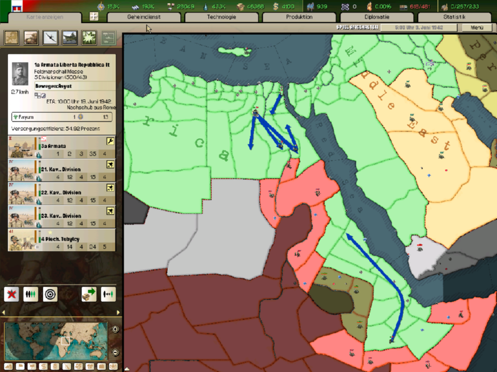Click the manpower soldiers icon showing 939

310,6
